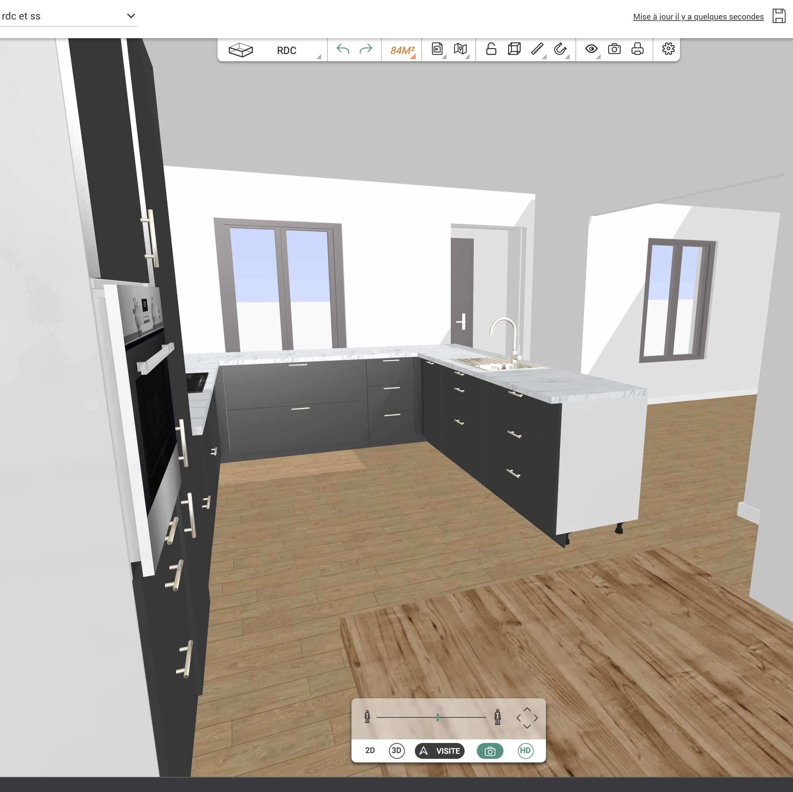Click the camera height slider handle
The height and width of the screenshot is (792, 793).
point(438,717)
